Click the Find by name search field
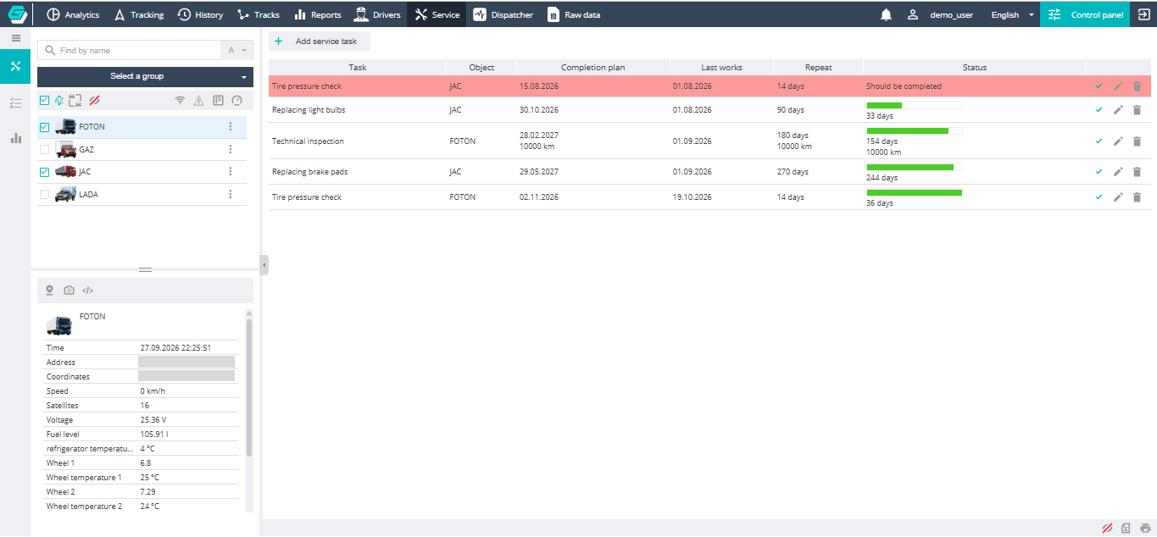The image size is (1157, 537). pos(129,51)
